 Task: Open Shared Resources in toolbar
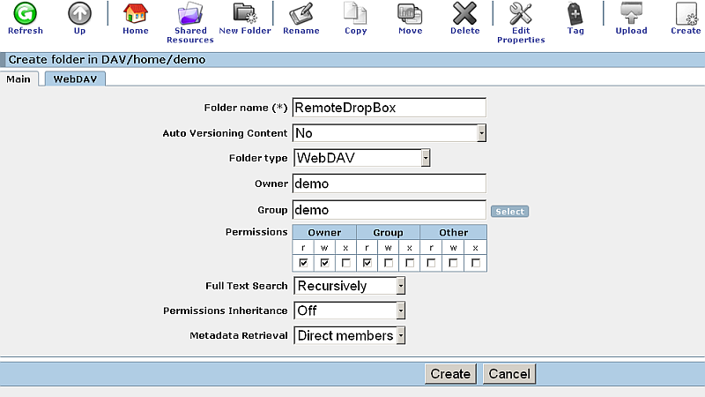[x=190, y=13]
